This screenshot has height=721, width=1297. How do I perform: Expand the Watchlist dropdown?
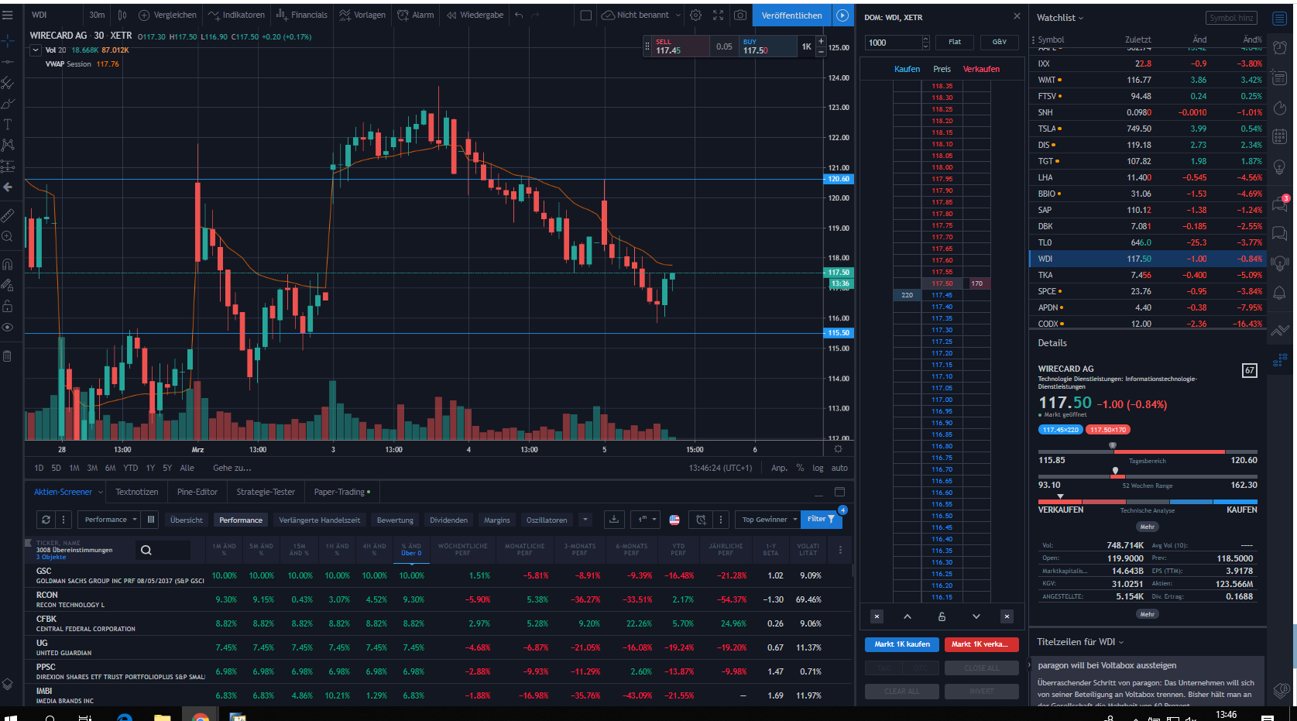(x=1060, y=18)
